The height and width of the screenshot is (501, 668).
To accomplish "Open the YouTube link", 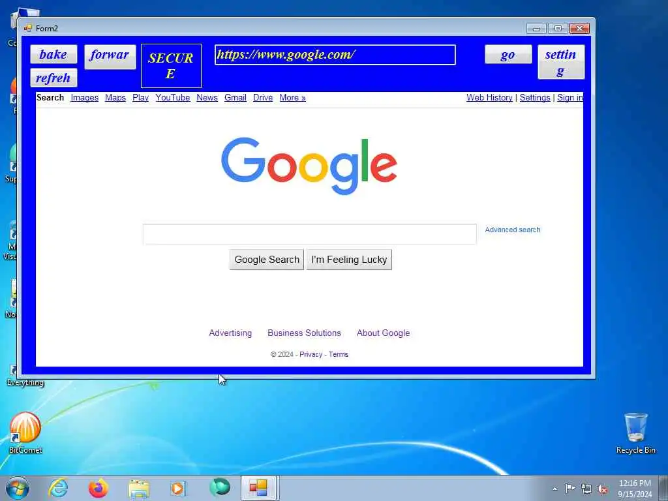I will pyautogui.click(x=172, y=98).
